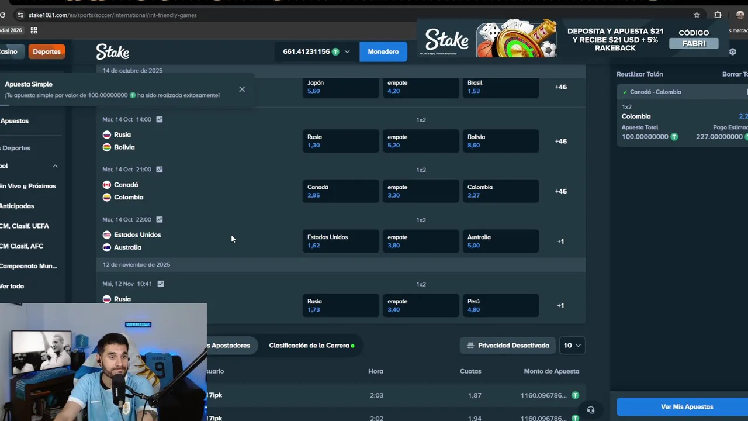
Task: Click Reutilizar Talón
Action: coord(639,74)
